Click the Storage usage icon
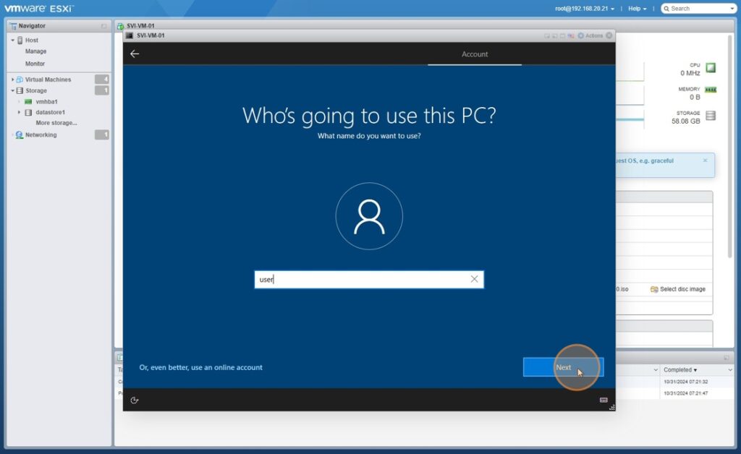The image size is (741, 454). tap(711, 116)
